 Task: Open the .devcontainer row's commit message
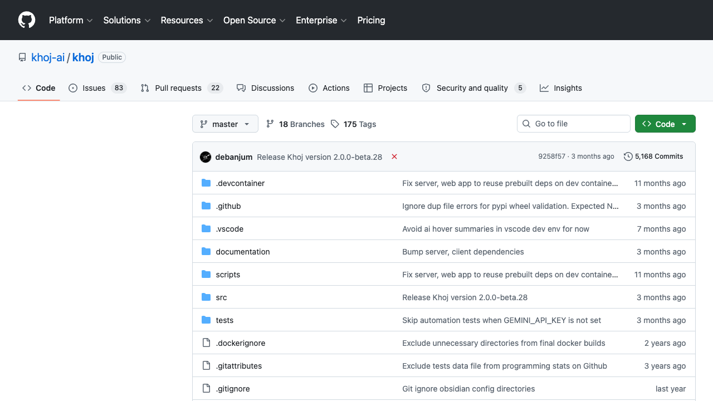(x=510, y=183)
